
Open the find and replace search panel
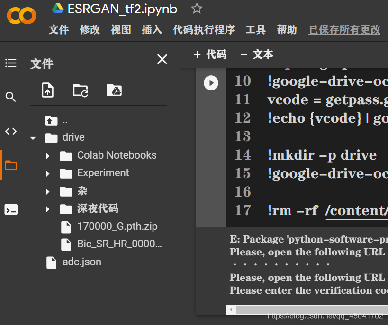coord(10,97)
